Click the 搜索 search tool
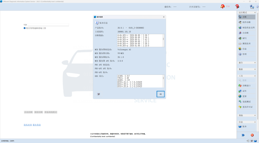 pos(247,80)
